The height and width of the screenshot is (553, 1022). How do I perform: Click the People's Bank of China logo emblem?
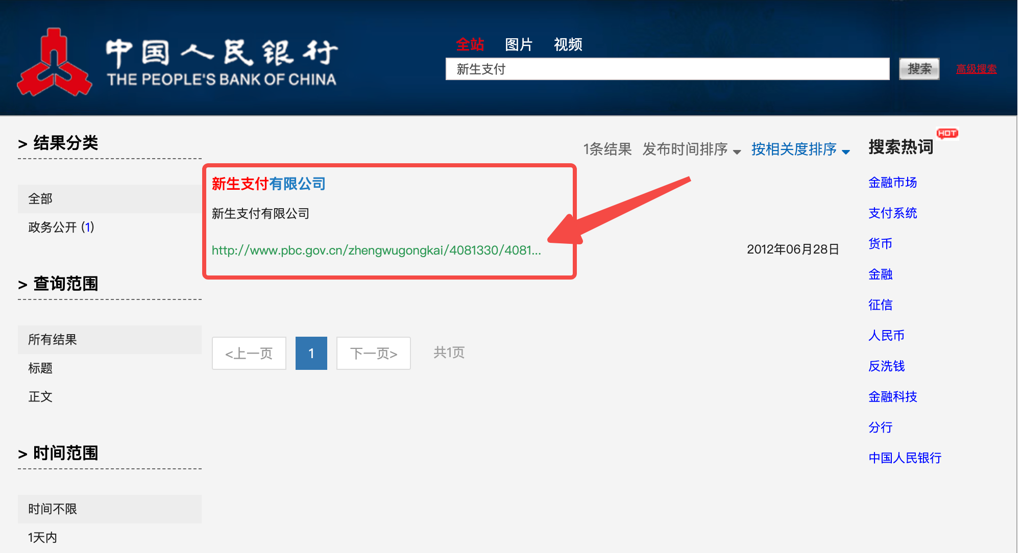54,63
